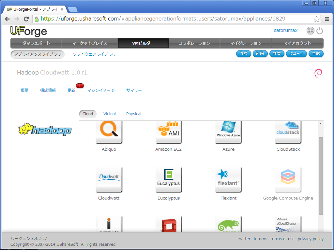The height and width of the screenshot is (250, 334).
Task: Open the 概要 tab
Action: pos(24,90)
